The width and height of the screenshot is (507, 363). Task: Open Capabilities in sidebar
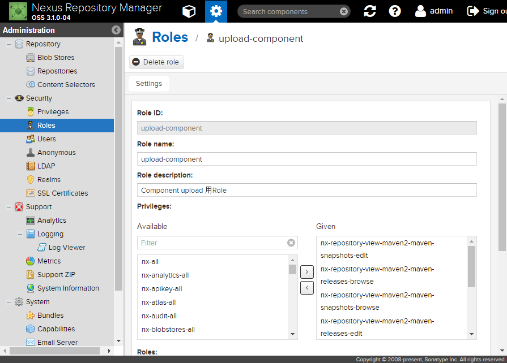[x=56, y=329]
